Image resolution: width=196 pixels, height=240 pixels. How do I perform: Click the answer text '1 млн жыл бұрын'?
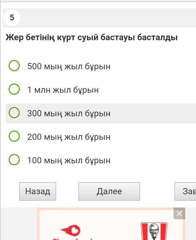[63, 90]
